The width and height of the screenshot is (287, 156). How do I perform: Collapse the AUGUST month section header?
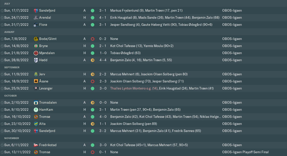9,32
